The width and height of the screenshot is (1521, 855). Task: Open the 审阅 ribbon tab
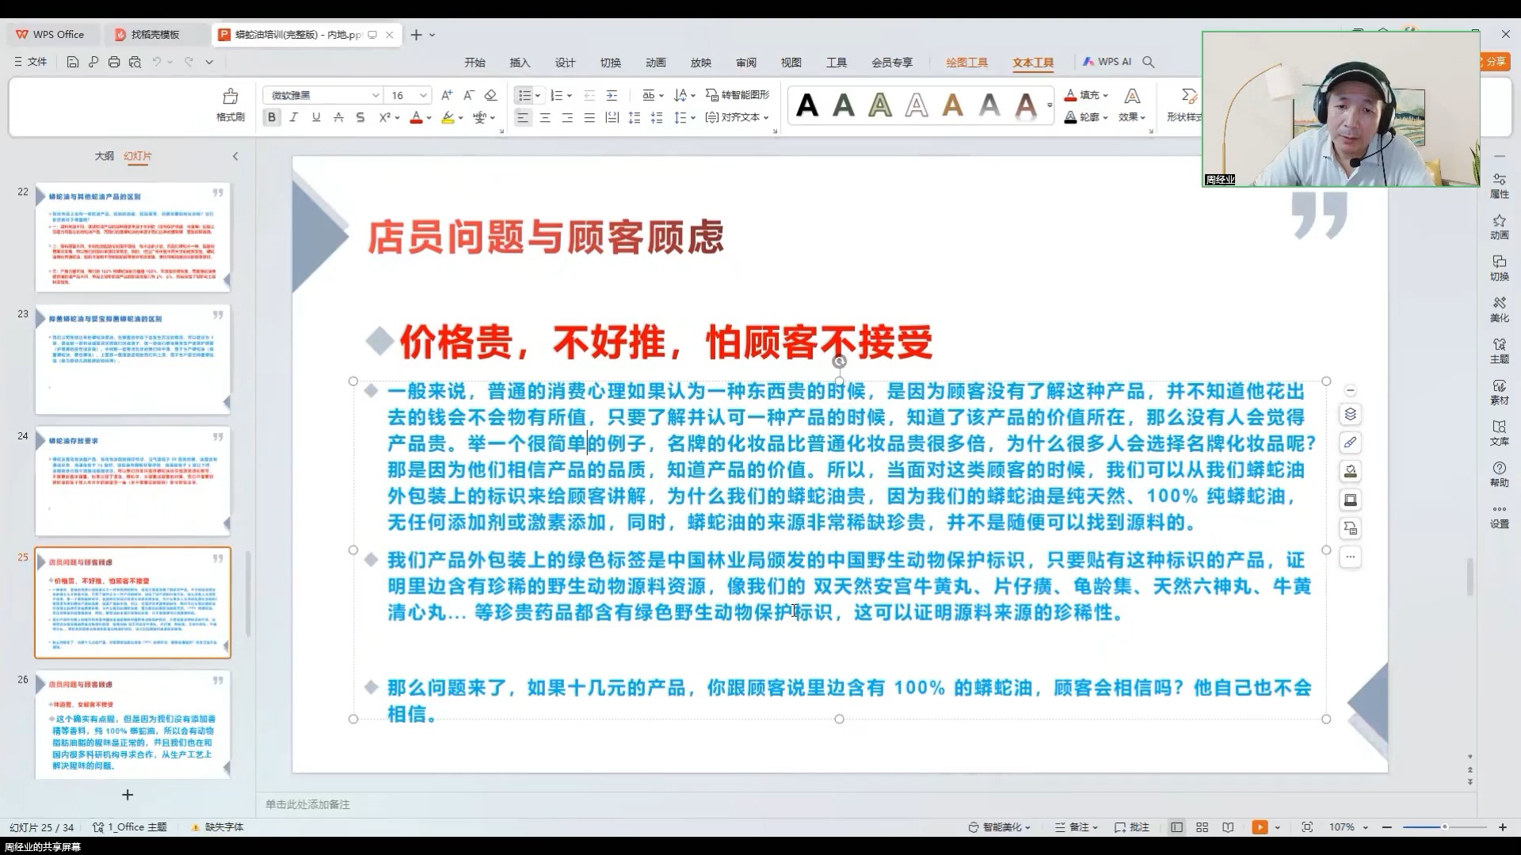pos(745,63)
